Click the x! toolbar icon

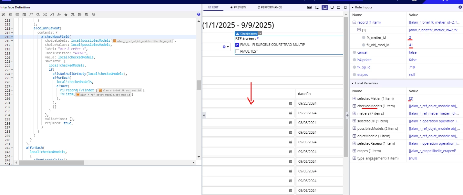(x=52, y=15)
